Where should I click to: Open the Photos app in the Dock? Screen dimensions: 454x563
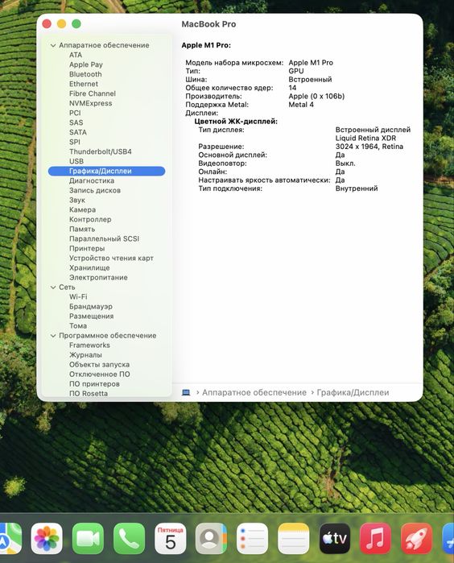47,538
